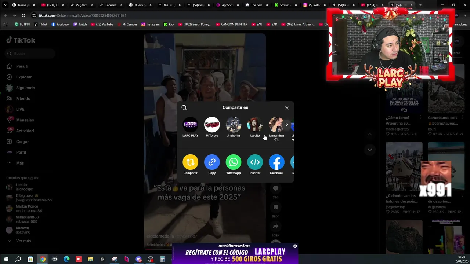Open the Calculator from the taskbar
This screenshot has width=470, height=264.
click(x=162, y=259)
